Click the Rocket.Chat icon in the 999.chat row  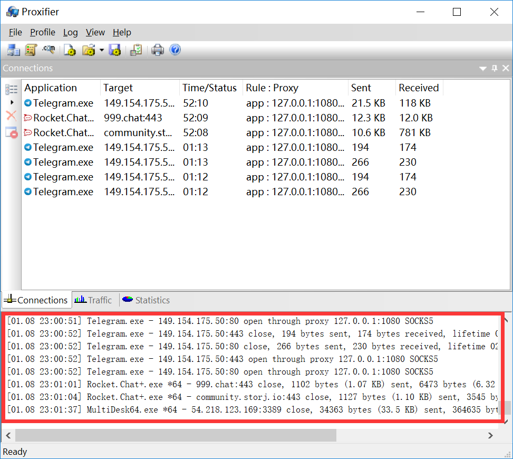click(x=28, y=118)
